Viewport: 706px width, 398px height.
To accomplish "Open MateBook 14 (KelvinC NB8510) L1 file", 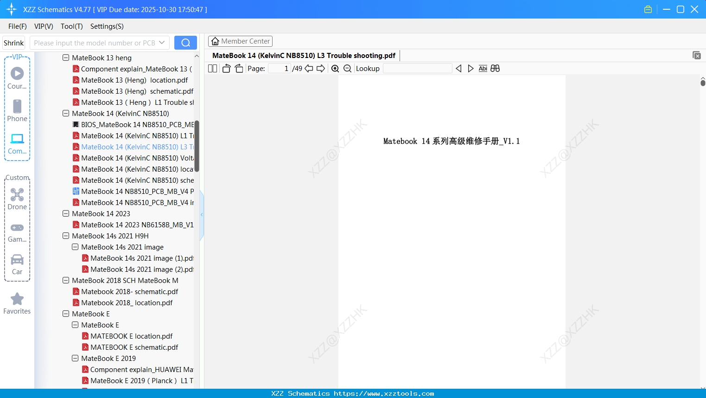I will point(134,136).
